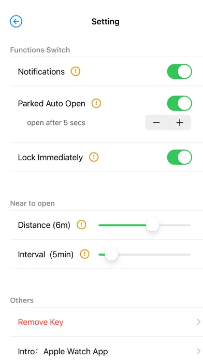Tap the info icon beside Interval (5min)

click(x=84, y=254)
